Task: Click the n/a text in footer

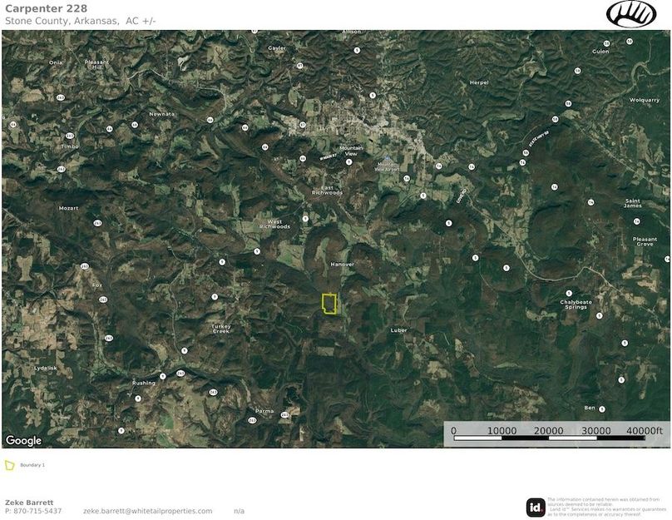Action: tap(240, 511)
